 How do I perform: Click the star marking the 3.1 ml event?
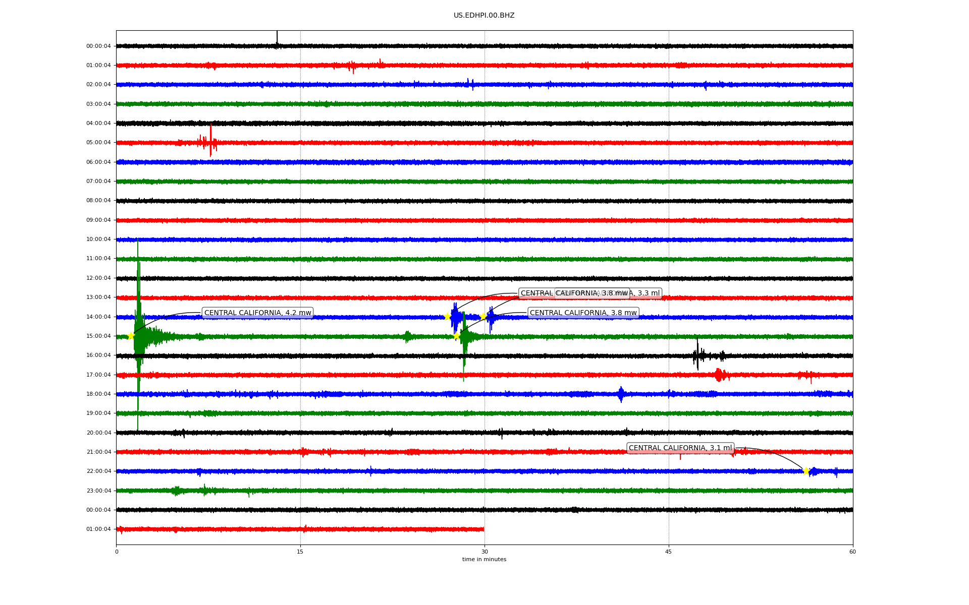pos(806,471)
